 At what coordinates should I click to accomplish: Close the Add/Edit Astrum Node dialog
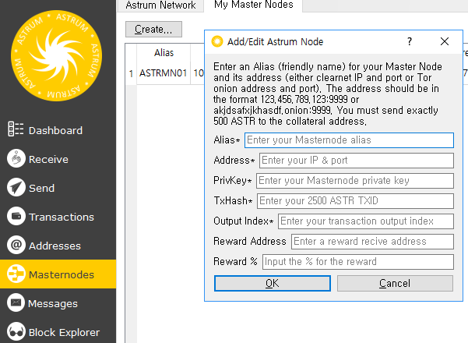pos(445,41)
